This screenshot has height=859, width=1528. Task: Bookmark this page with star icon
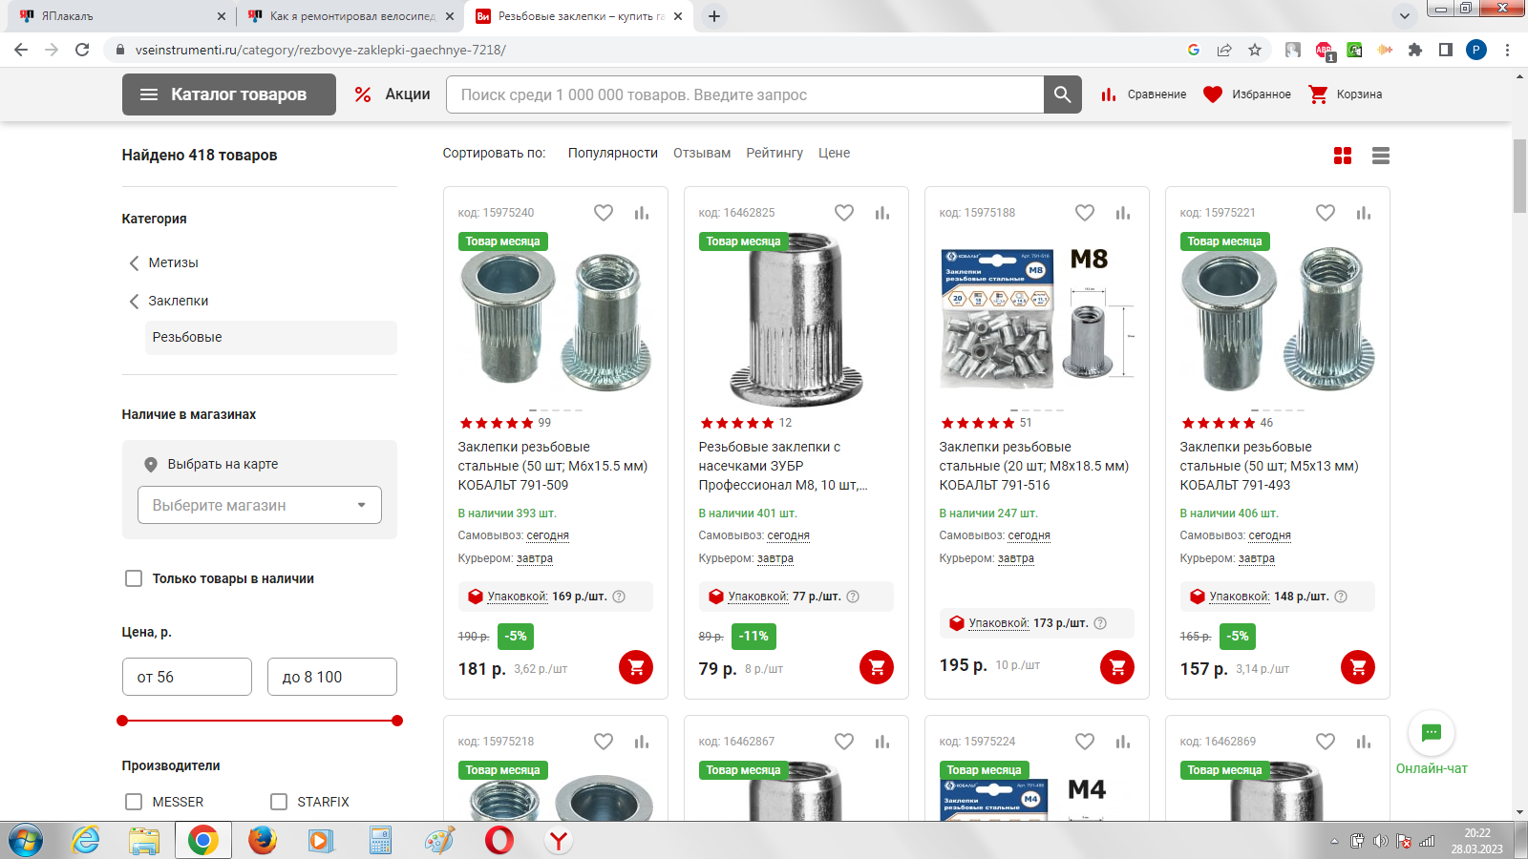pos(1255,50)
